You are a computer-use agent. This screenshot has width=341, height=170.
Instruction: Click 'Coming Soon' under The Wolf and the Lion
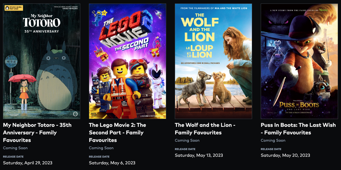coord(187,140)
